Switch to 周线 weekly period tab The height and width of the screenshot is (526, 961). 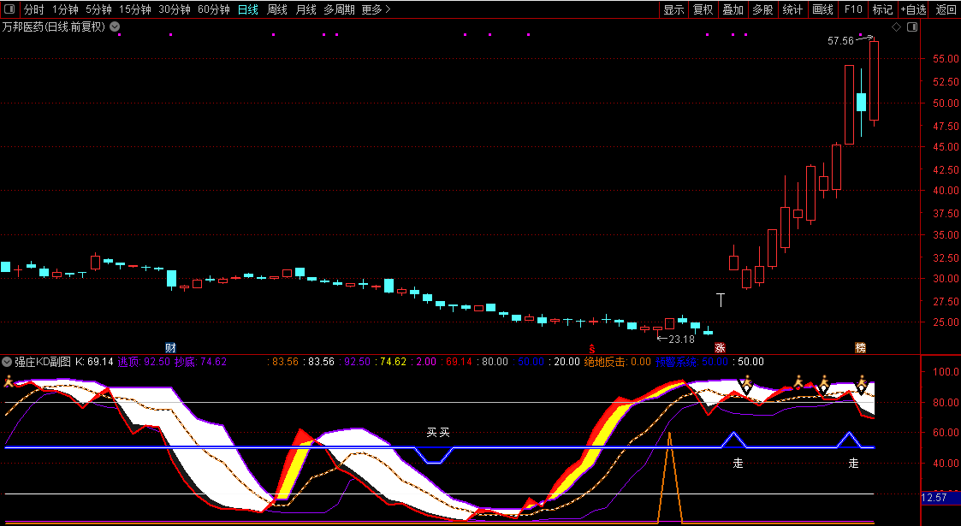pyautogui.click(x=277, y=9)
